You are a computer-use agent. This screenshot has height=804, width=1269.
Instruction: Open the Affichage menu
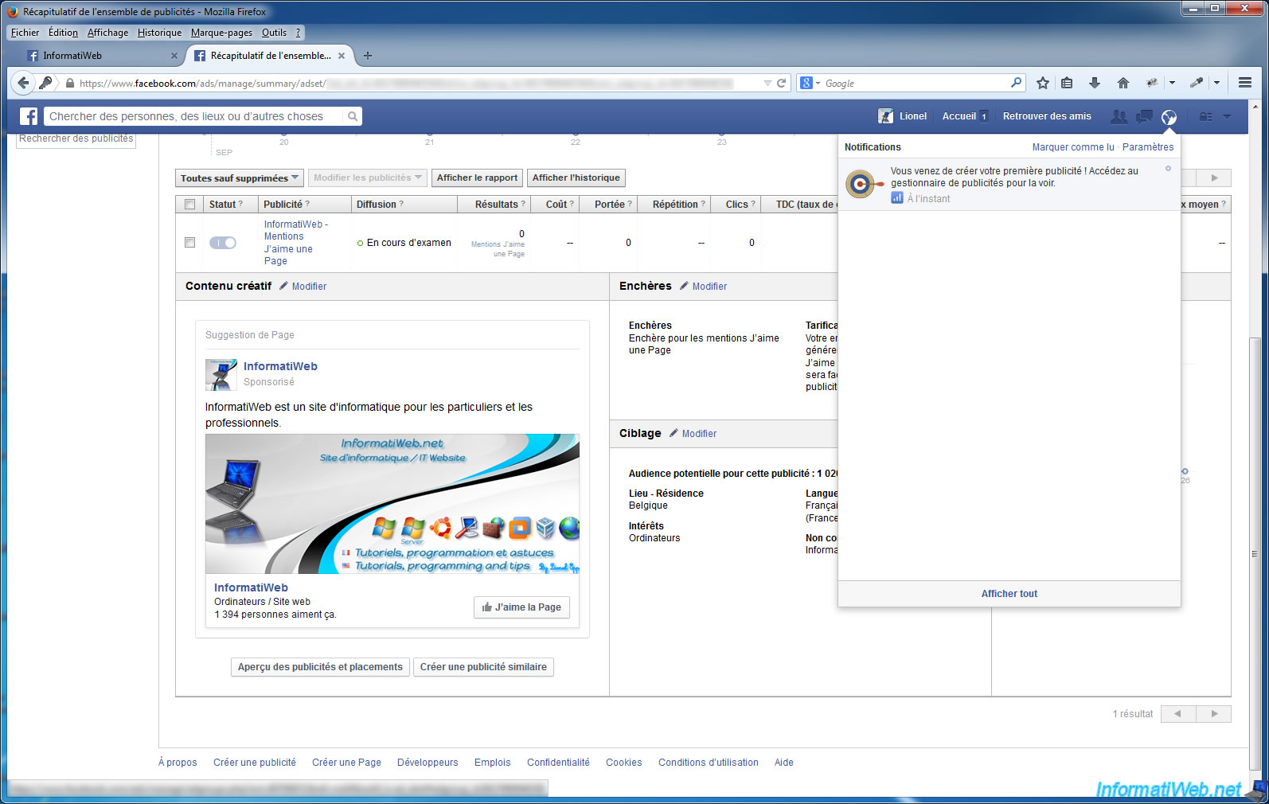(x=107, y=33)
